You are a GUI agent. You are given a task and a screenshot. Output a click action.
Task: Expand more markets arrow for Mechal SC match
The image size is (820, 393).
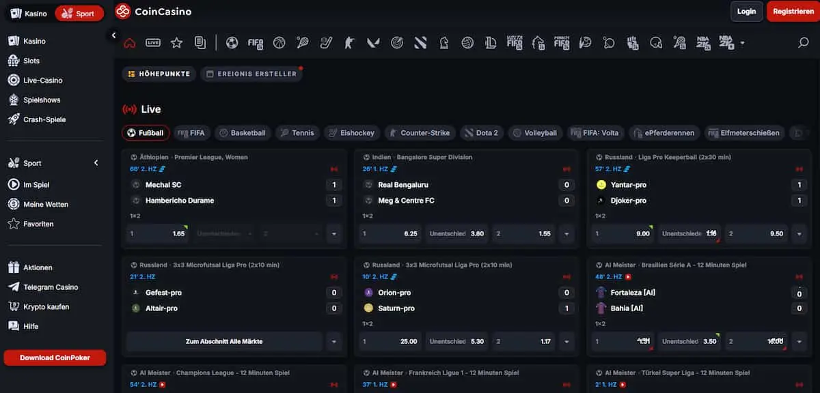pos(333,233)
